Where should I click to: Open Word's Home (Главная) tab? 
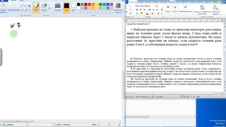click(132, 2)
